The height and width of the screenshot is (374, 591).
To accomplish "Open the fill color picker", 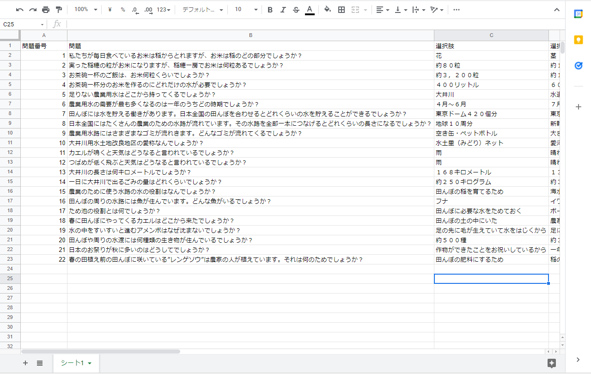I will coord(326,9).
